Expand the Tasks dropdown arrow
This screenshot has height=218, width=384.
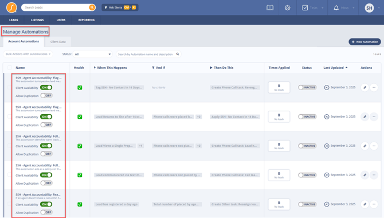coord(322,8)
